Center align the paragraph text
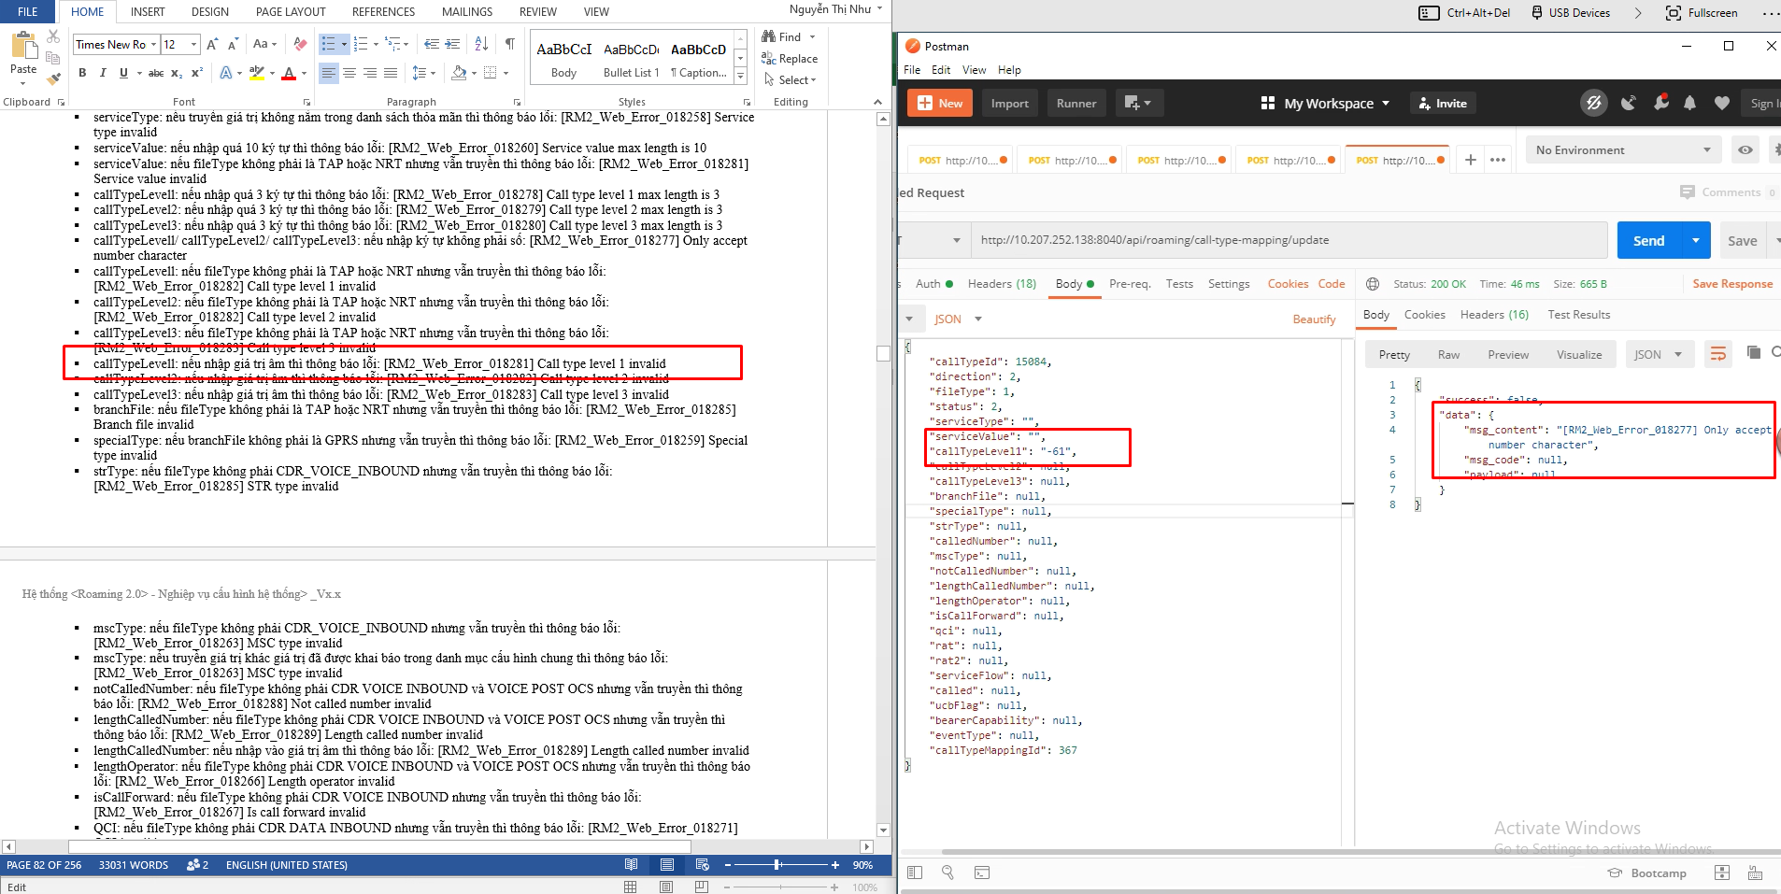The image size is (1781, 894). [x=349, y=73]
